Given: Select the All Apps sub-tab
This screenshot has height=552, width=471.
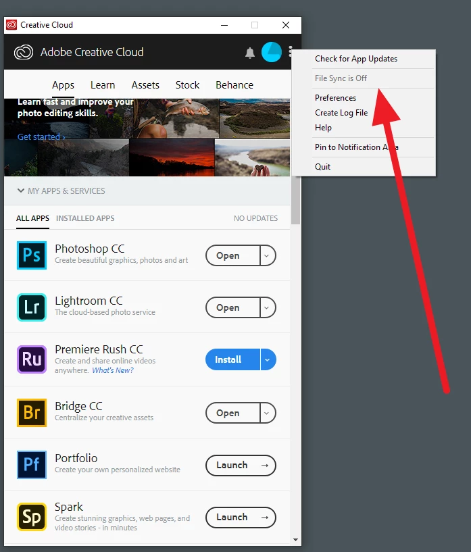Looking at the screenshot, I should (x=32, y=218).
